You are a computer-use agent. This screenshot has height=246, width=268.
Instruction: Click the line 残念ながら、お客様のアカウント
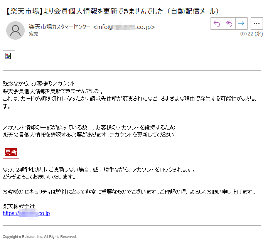(x=39, y=83)
